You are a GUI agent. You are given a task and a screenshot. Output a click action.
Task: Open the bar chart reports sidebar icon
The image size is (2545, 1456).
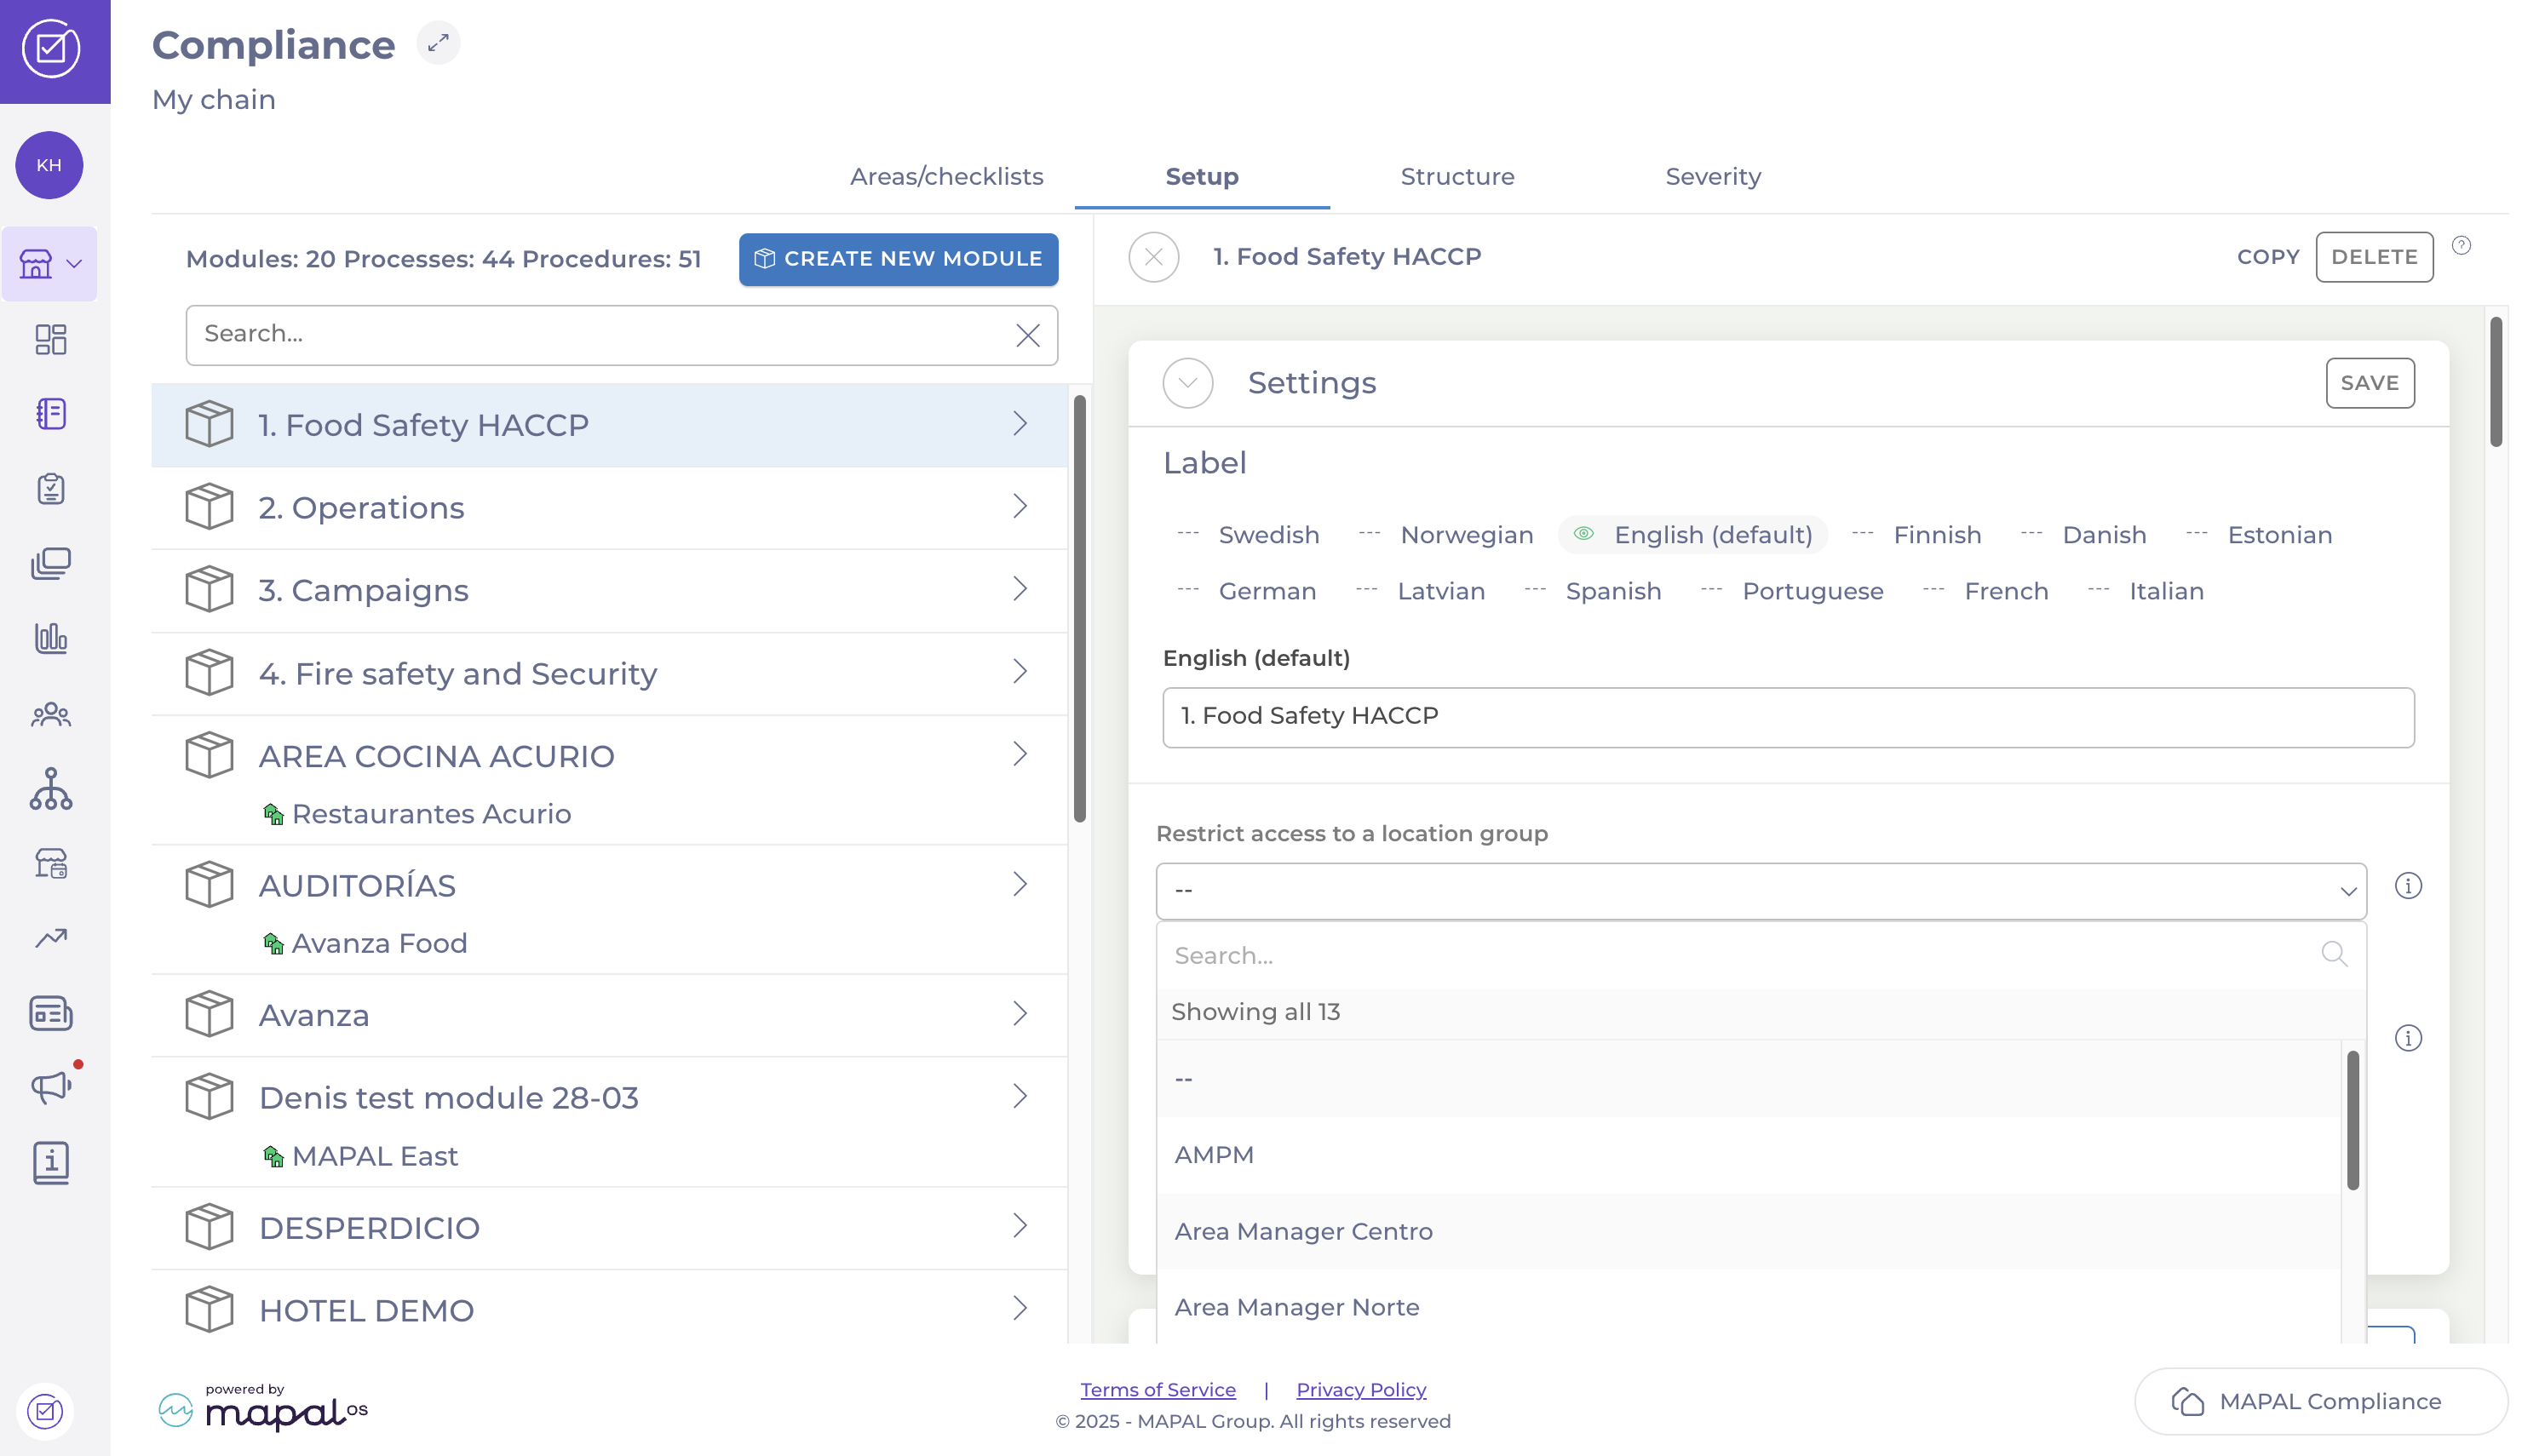(50, 638)
